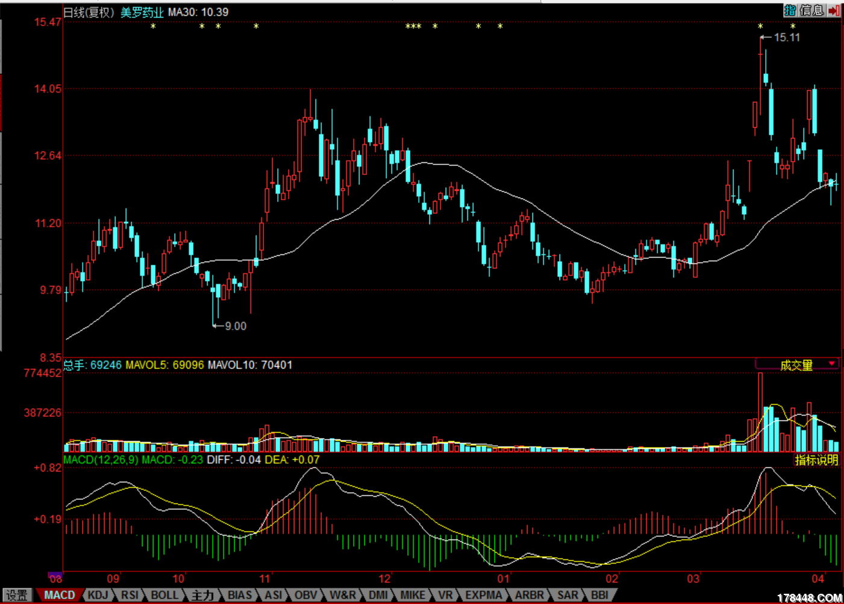Click the 12 month marker on time axis
Screen dimensions: 844x604
pos(385,579)
